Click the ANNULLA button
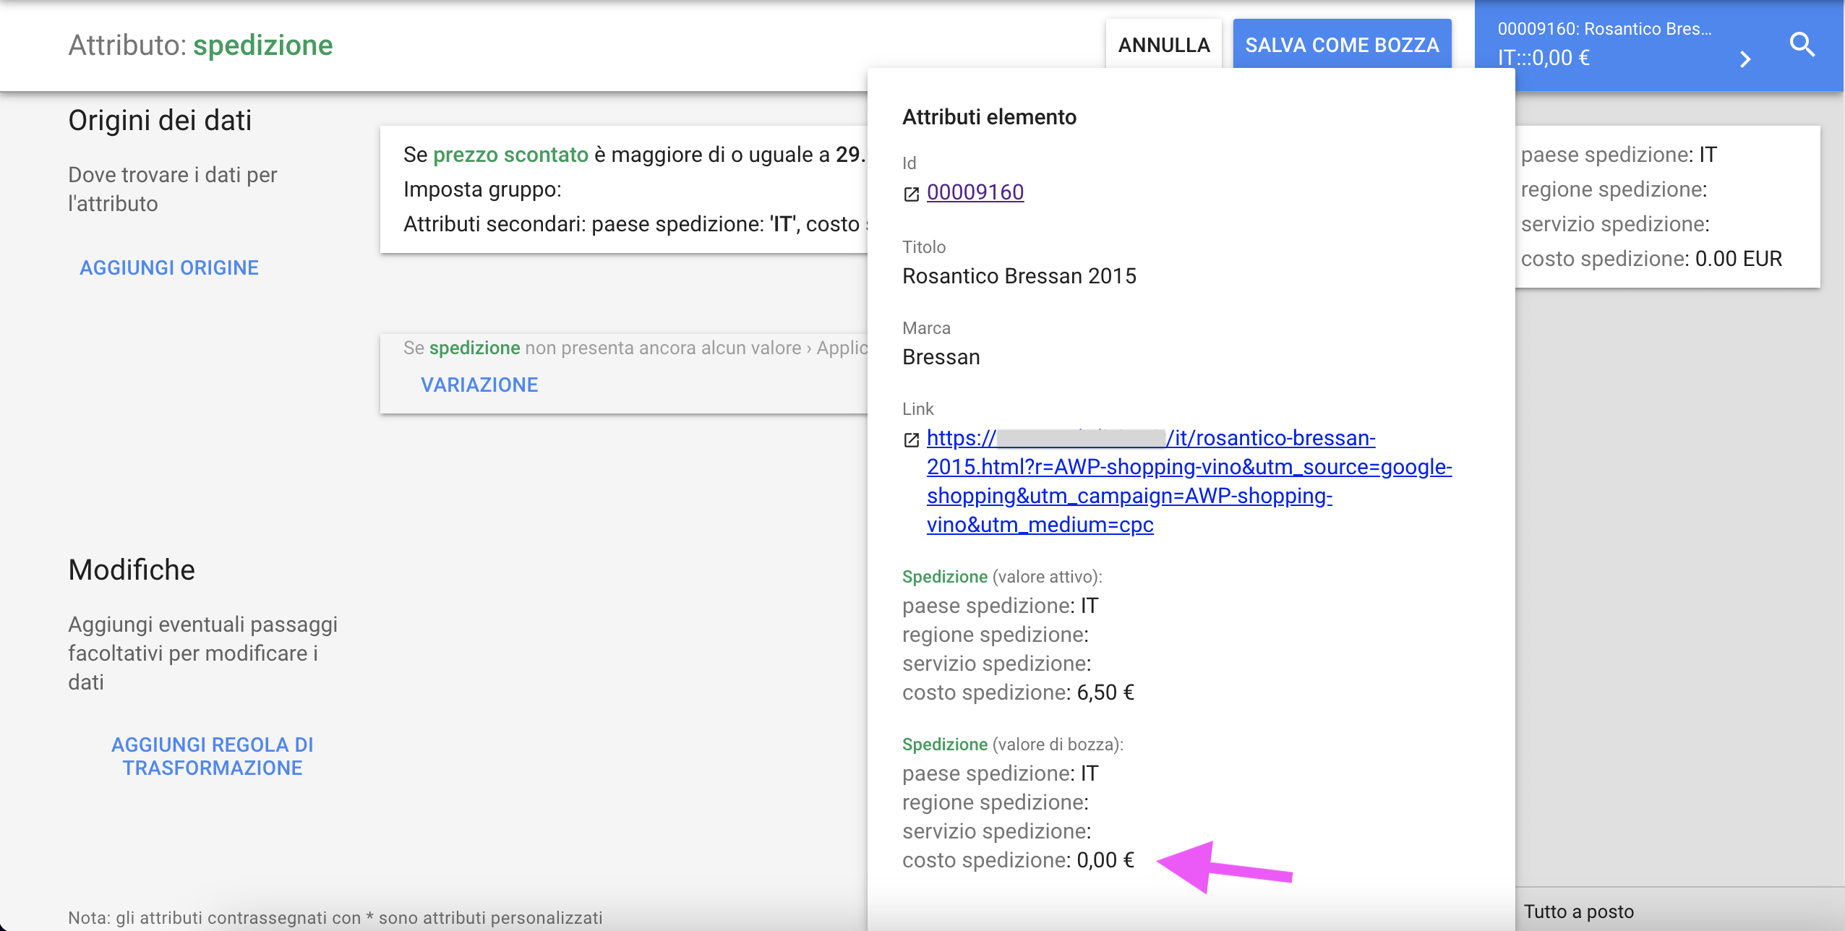The image size is (1845, 931). coord(1163,45)
